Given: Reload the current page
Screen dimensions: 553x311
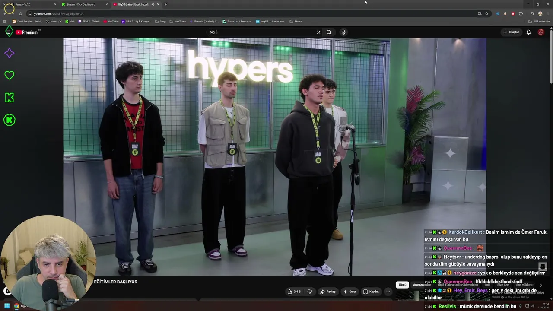Looking at the screenshot, I should tap(20, 13).
